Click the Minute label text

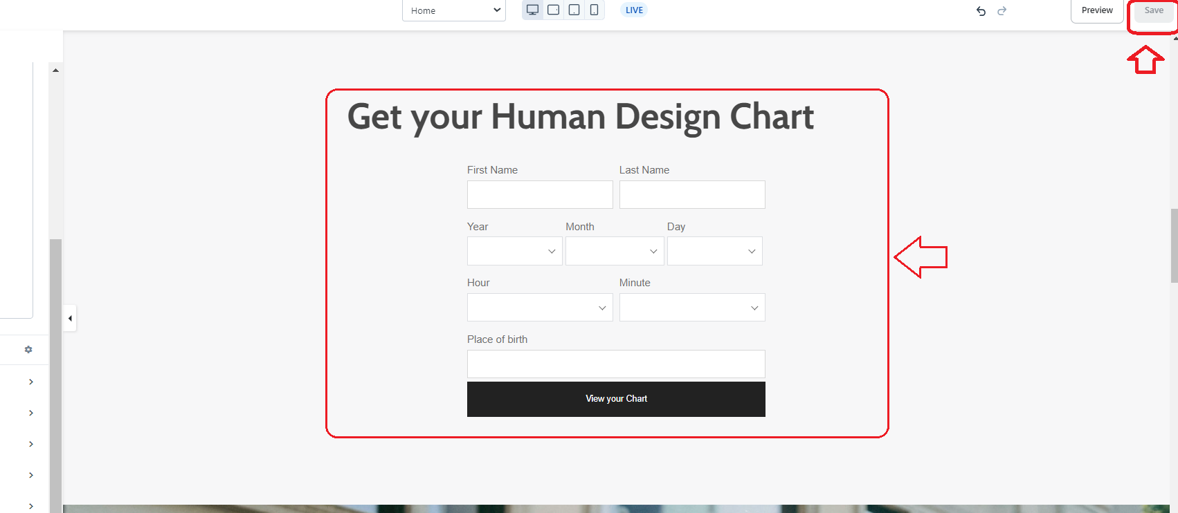coord(635,283)
